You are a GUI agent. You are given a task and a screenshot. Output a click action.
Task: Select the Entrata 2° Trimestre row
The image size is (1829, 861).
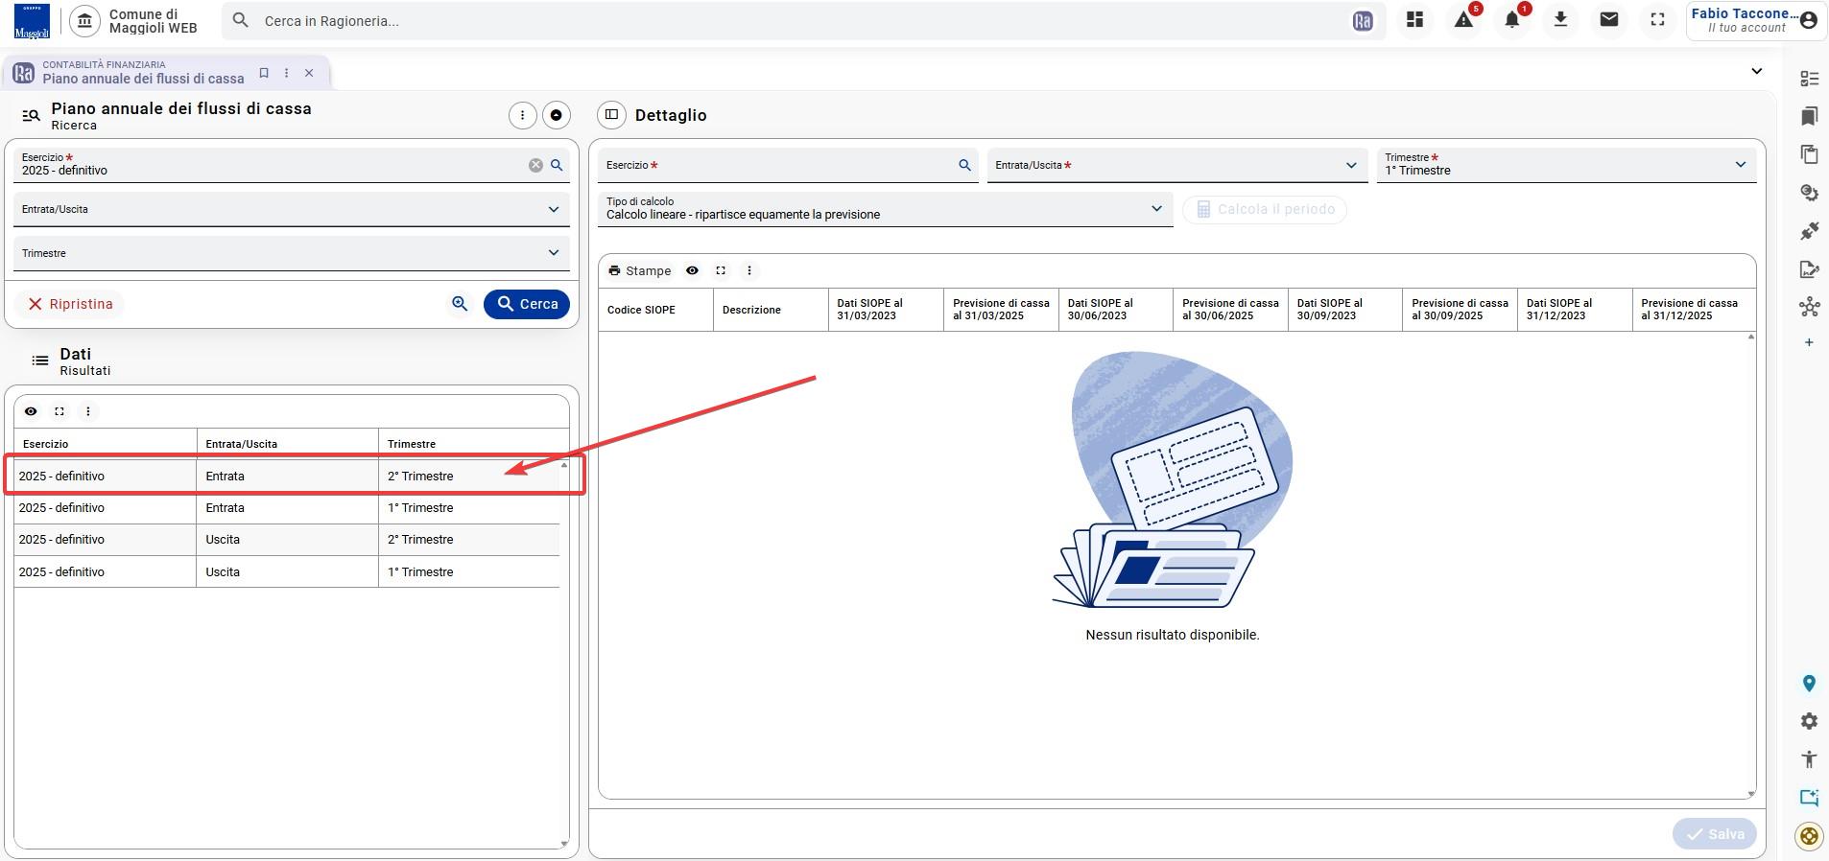point(288,476)
